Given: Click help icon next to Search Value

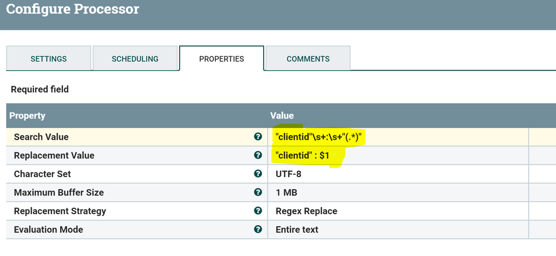Looking at the screenshot, I should coord(258,137).
